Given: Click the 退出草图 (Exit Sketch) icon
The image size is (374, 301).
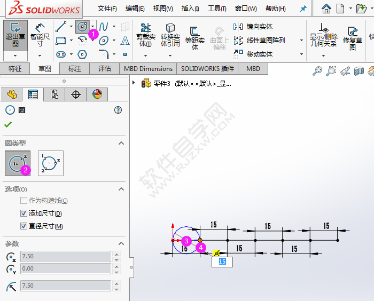Looking at the screenshot, I should 15,35.
